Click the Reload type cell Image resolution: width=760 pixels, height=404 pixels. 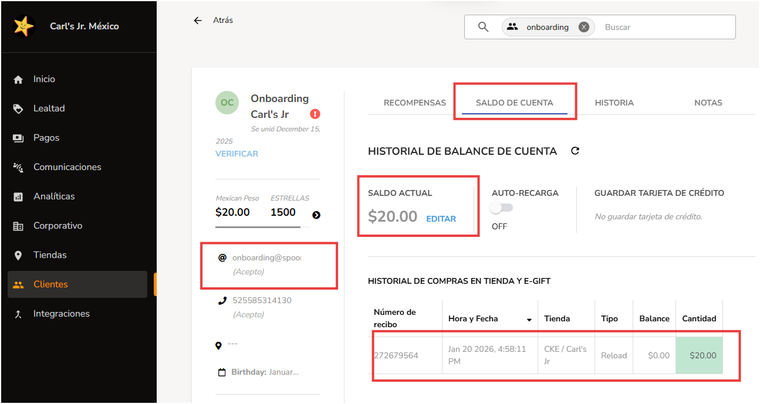614,355
